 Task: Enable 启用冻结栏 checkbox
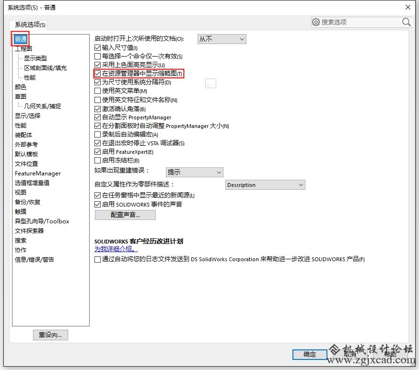click(x=97, y=160)
